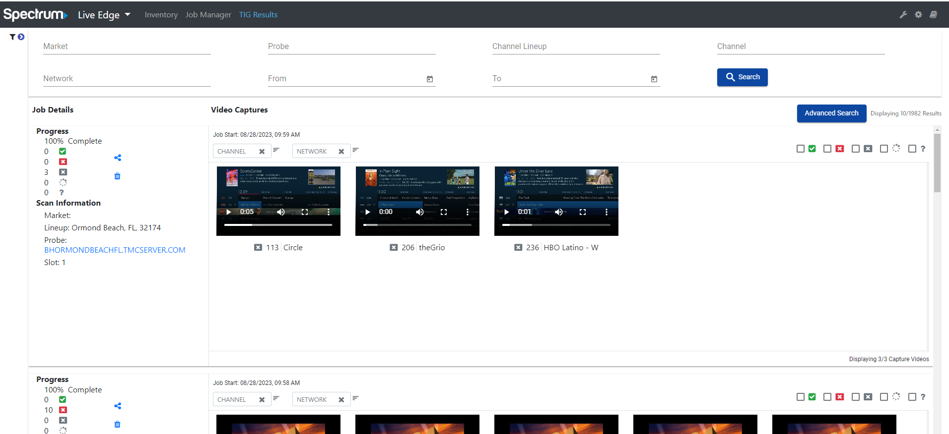Mute the 113 Circle video
Viewport: 949px width, 434px height.
281,212
